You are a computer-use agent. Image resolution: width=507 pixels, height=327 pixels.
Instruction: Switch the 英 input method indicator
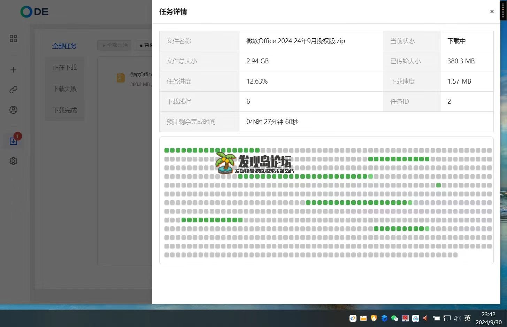(x=468, y=318)
